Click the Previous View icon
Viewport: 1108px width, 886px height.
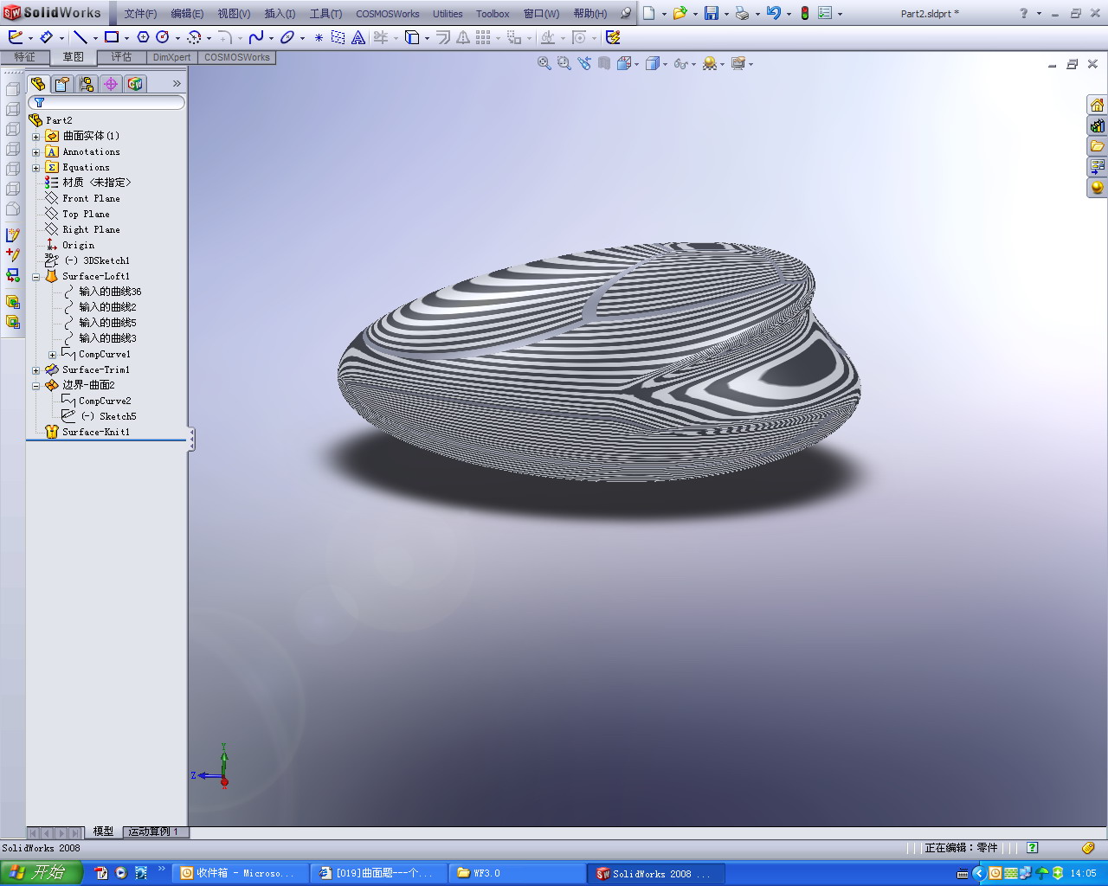point(584,63)
